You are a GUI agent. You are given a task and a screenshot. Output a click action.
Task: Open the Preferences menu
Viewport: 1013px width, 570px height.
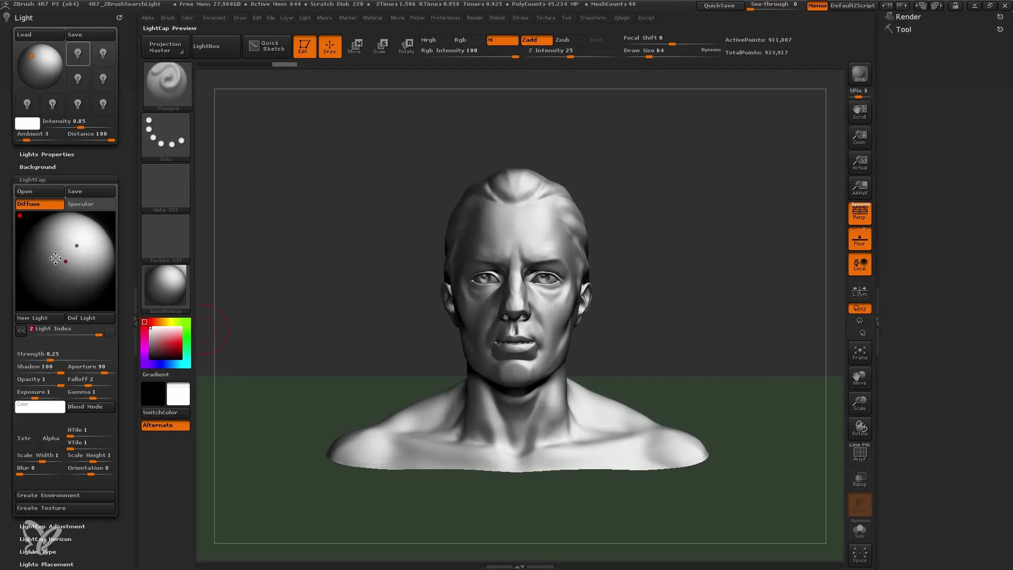tap(445, 17)
